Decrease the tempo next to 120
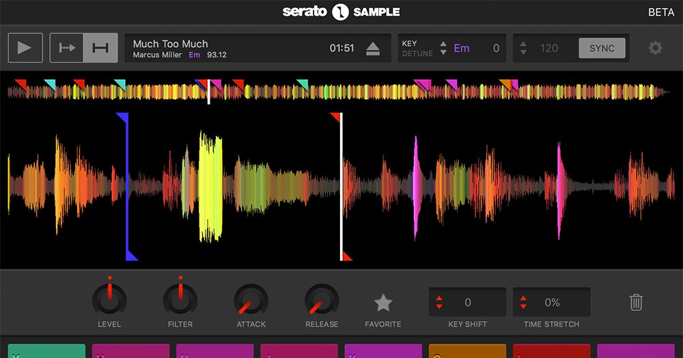 point(524,53)
